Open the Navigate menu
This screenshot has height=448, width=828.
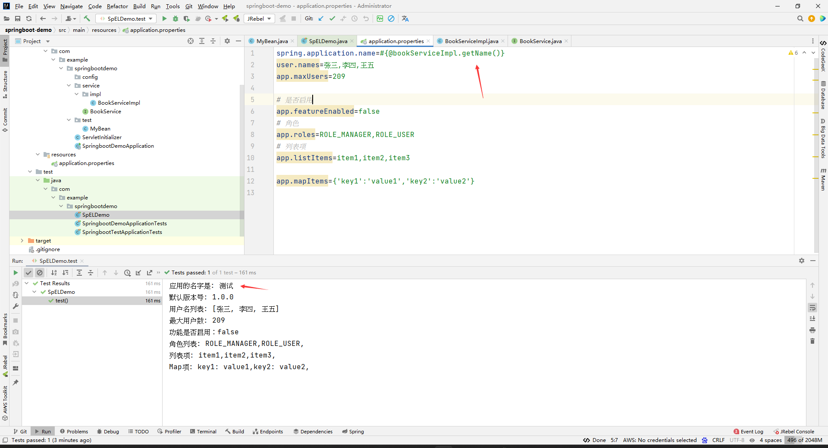(x=72, y=6)
